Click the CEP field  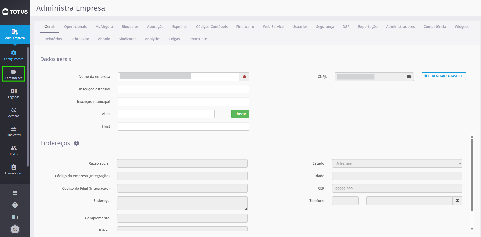(x=397, y=188)
